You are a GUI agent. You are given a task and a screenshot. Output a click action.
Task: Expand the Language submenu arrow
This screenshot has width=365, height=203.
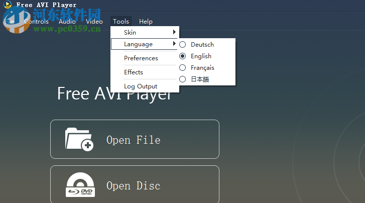(174, 44)
